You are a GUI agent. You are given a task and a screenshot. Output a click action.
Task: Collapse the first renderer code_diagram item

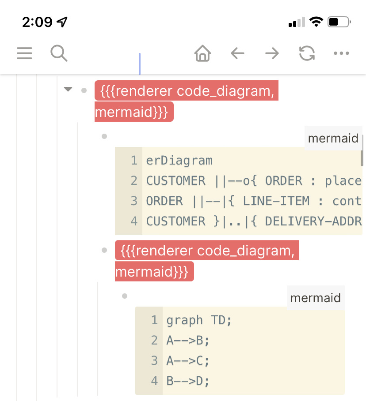point(68,89)
